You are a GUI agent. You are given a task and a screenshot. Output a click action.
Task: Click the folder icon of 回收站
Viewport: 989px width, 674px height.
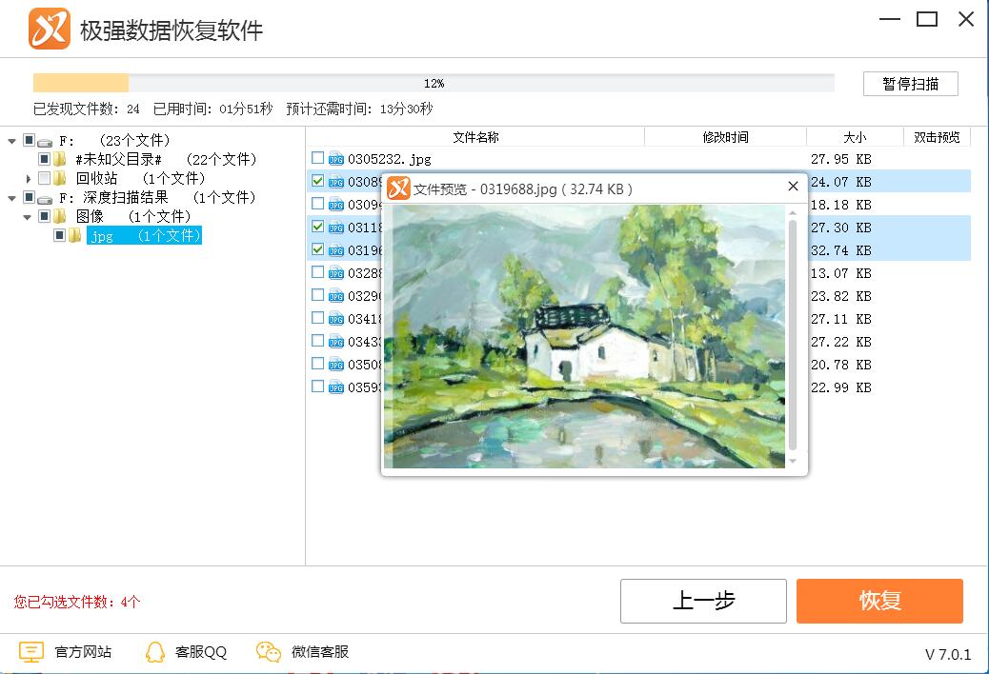pyautogui.click(x=60, y=178)
